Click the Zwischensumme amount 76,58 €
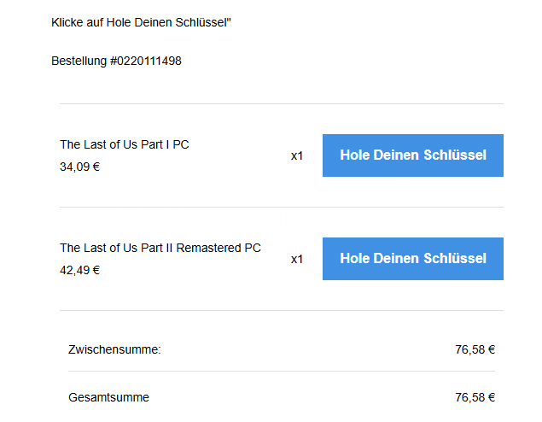The height and width of the screenshot is (422, 542). 475,349
